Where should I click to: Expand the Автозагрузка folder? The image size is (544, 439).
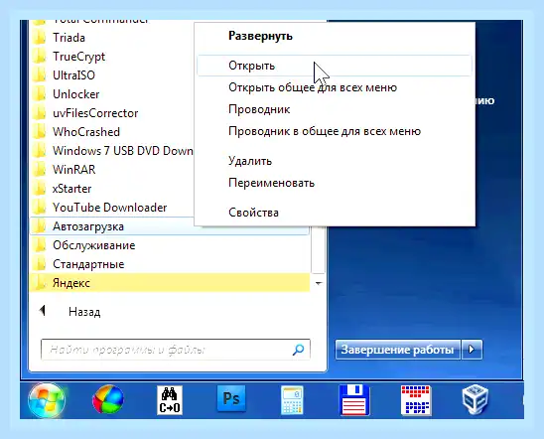pos(170,226)
